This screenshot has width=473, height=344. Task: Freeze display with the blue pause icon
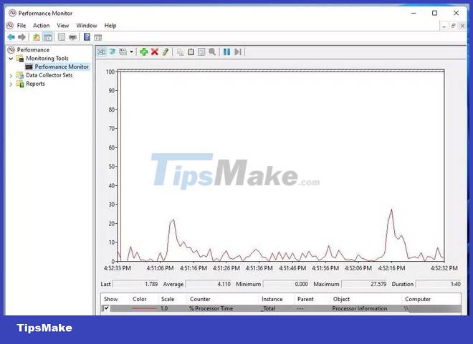pos(227,52)
